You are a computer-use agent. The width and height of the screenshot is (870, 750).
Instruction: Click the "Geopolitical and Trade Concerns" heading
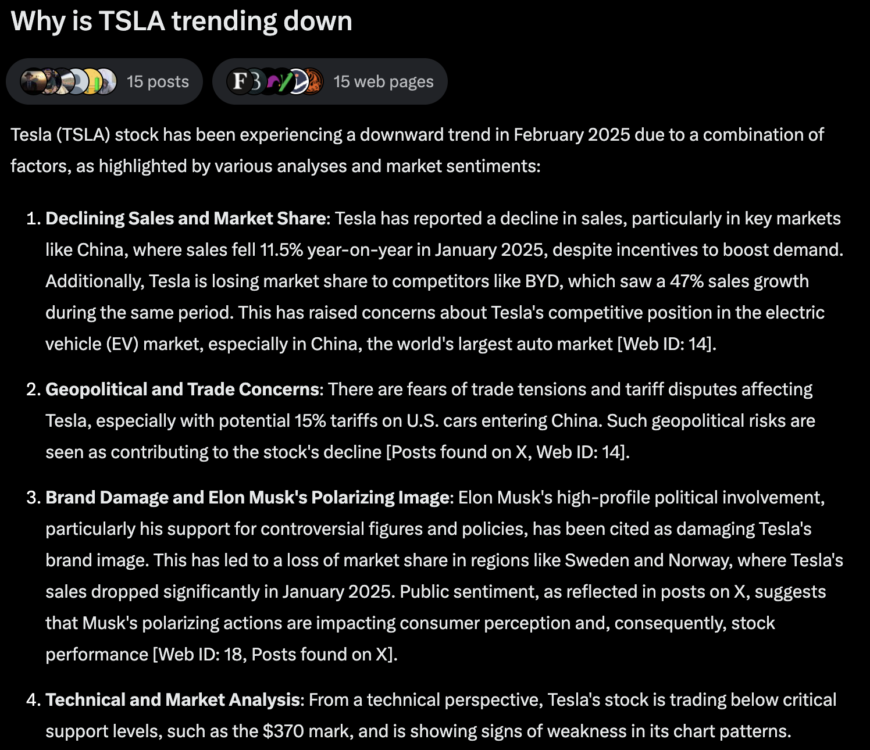(182, 390)
